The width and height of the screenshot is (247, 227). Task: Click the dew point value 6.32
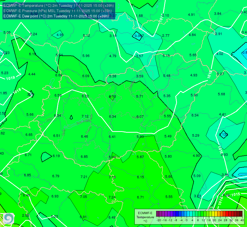(85, 96)
